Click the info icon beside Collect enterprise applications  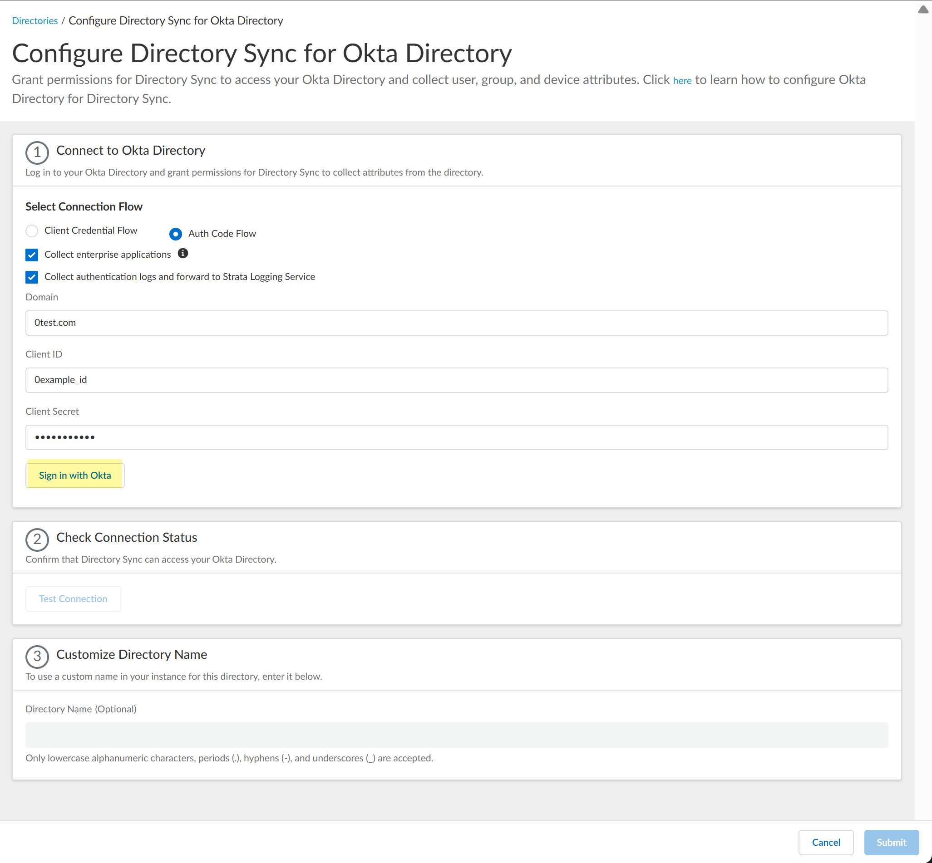183,253
